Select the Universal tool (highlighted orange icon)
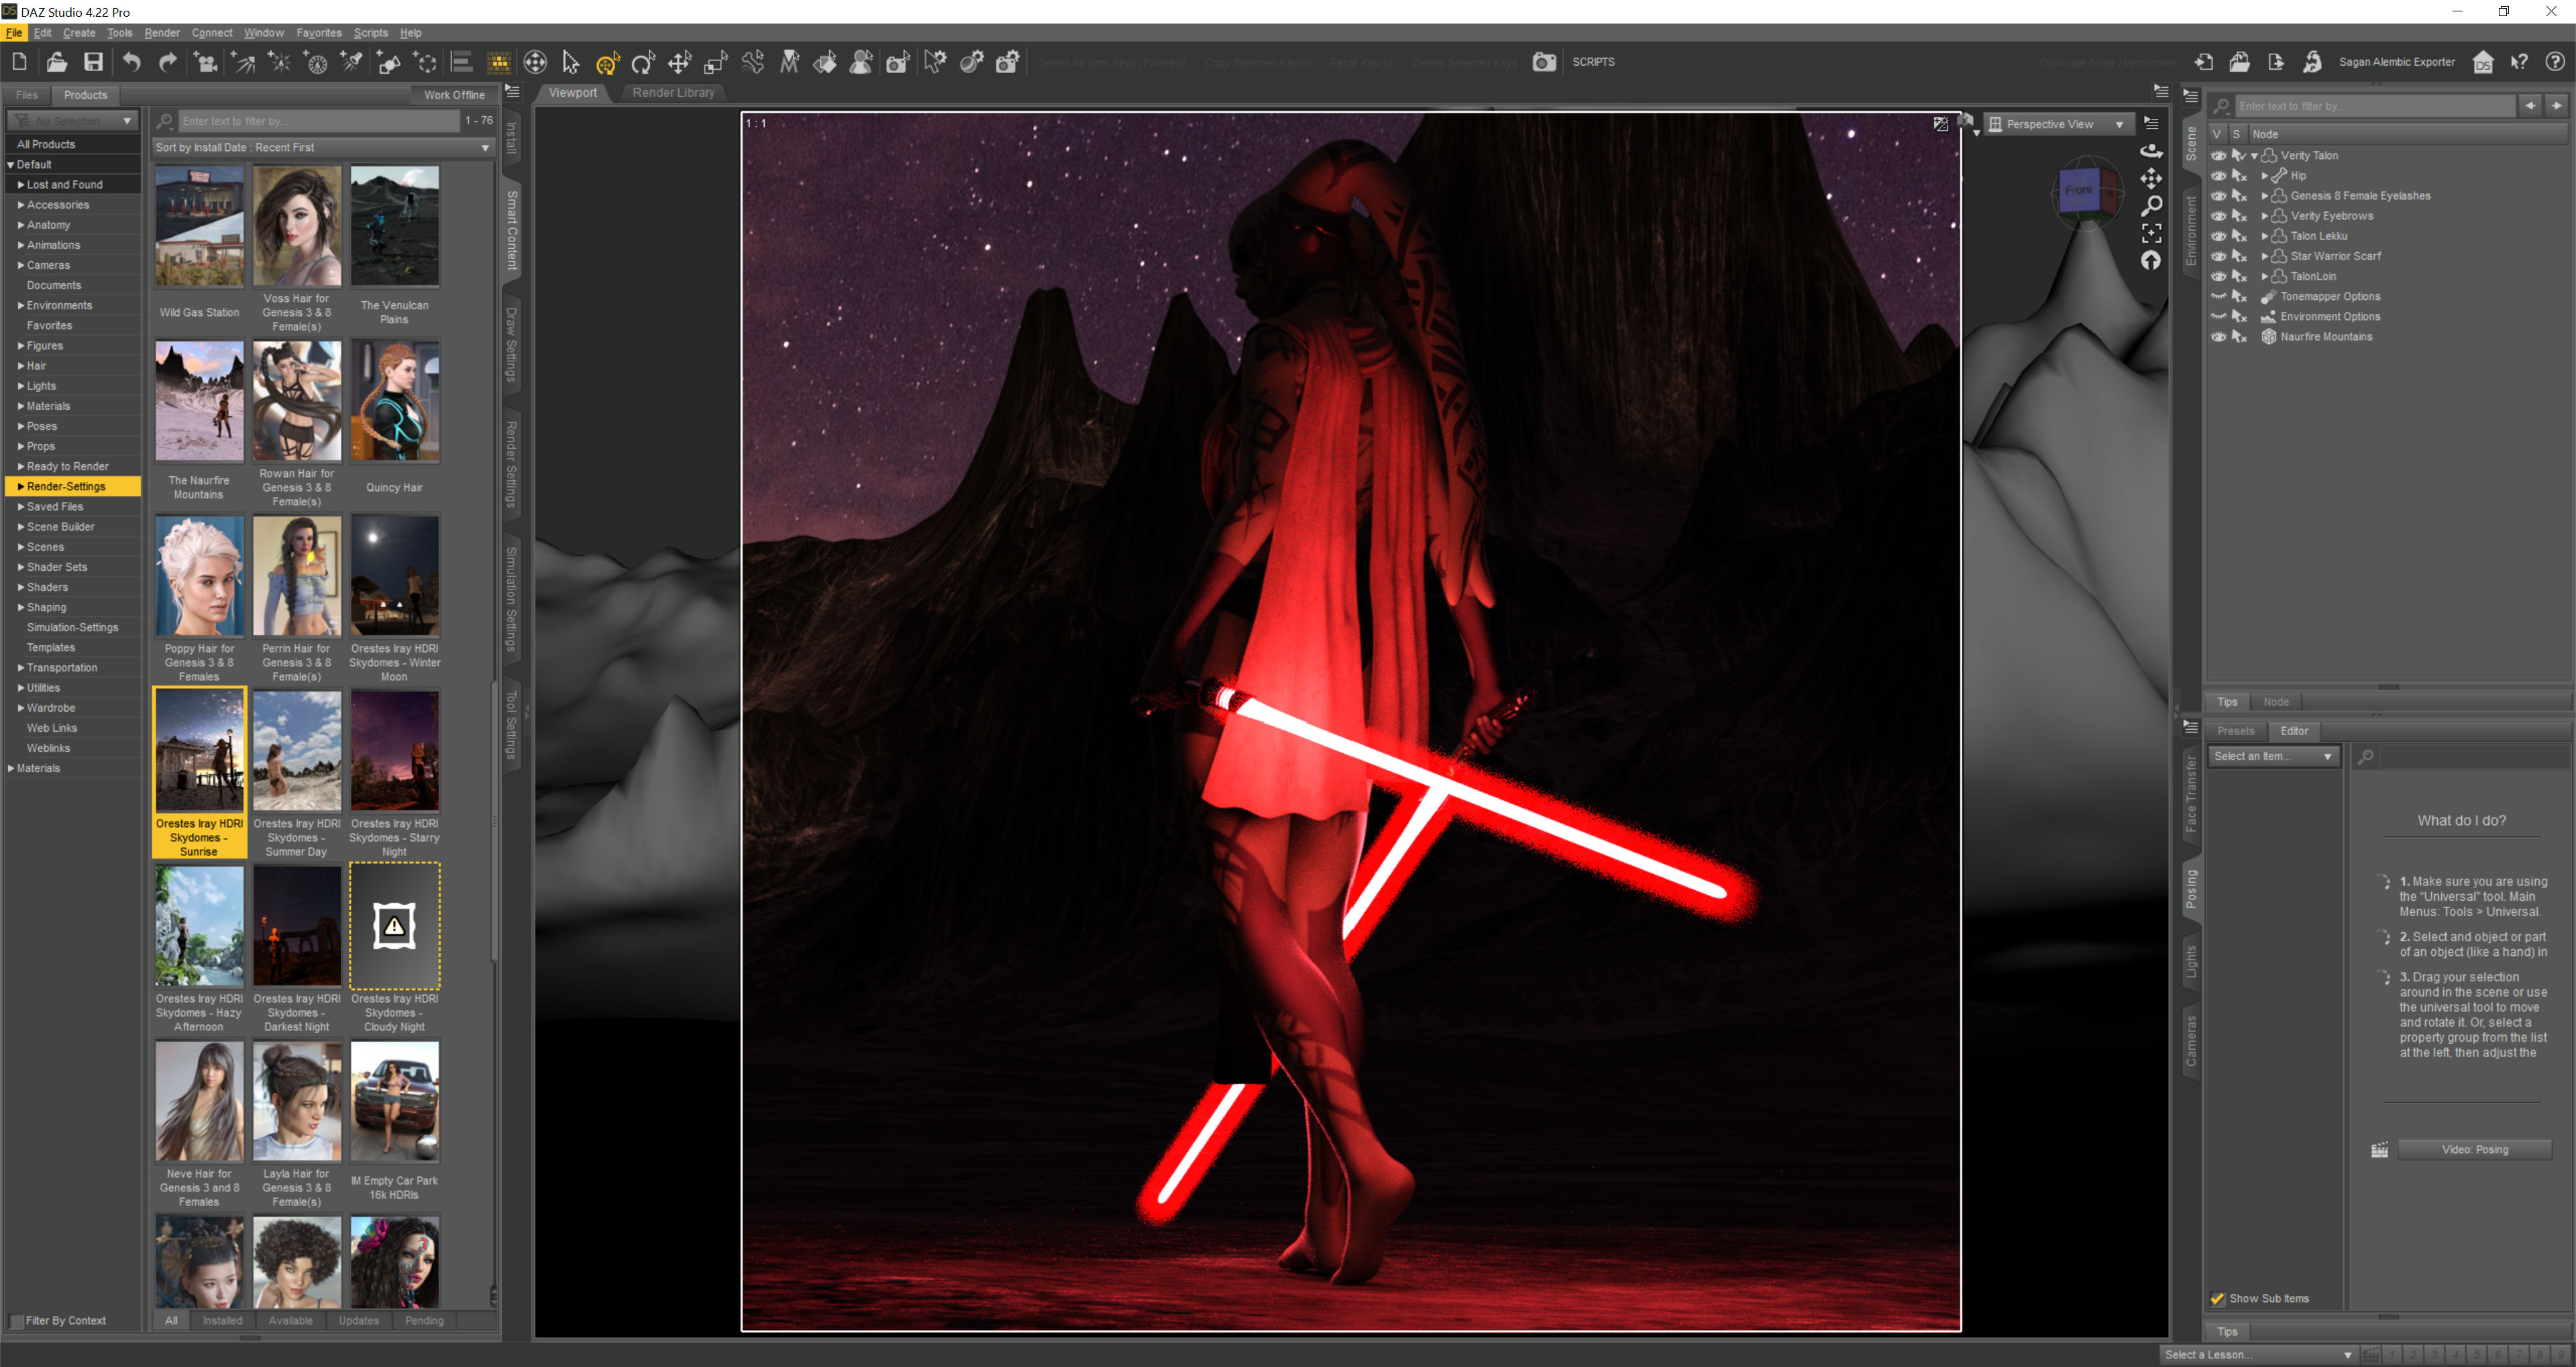The width and height of the screenshot is (2576, 1367). point(607,62)
